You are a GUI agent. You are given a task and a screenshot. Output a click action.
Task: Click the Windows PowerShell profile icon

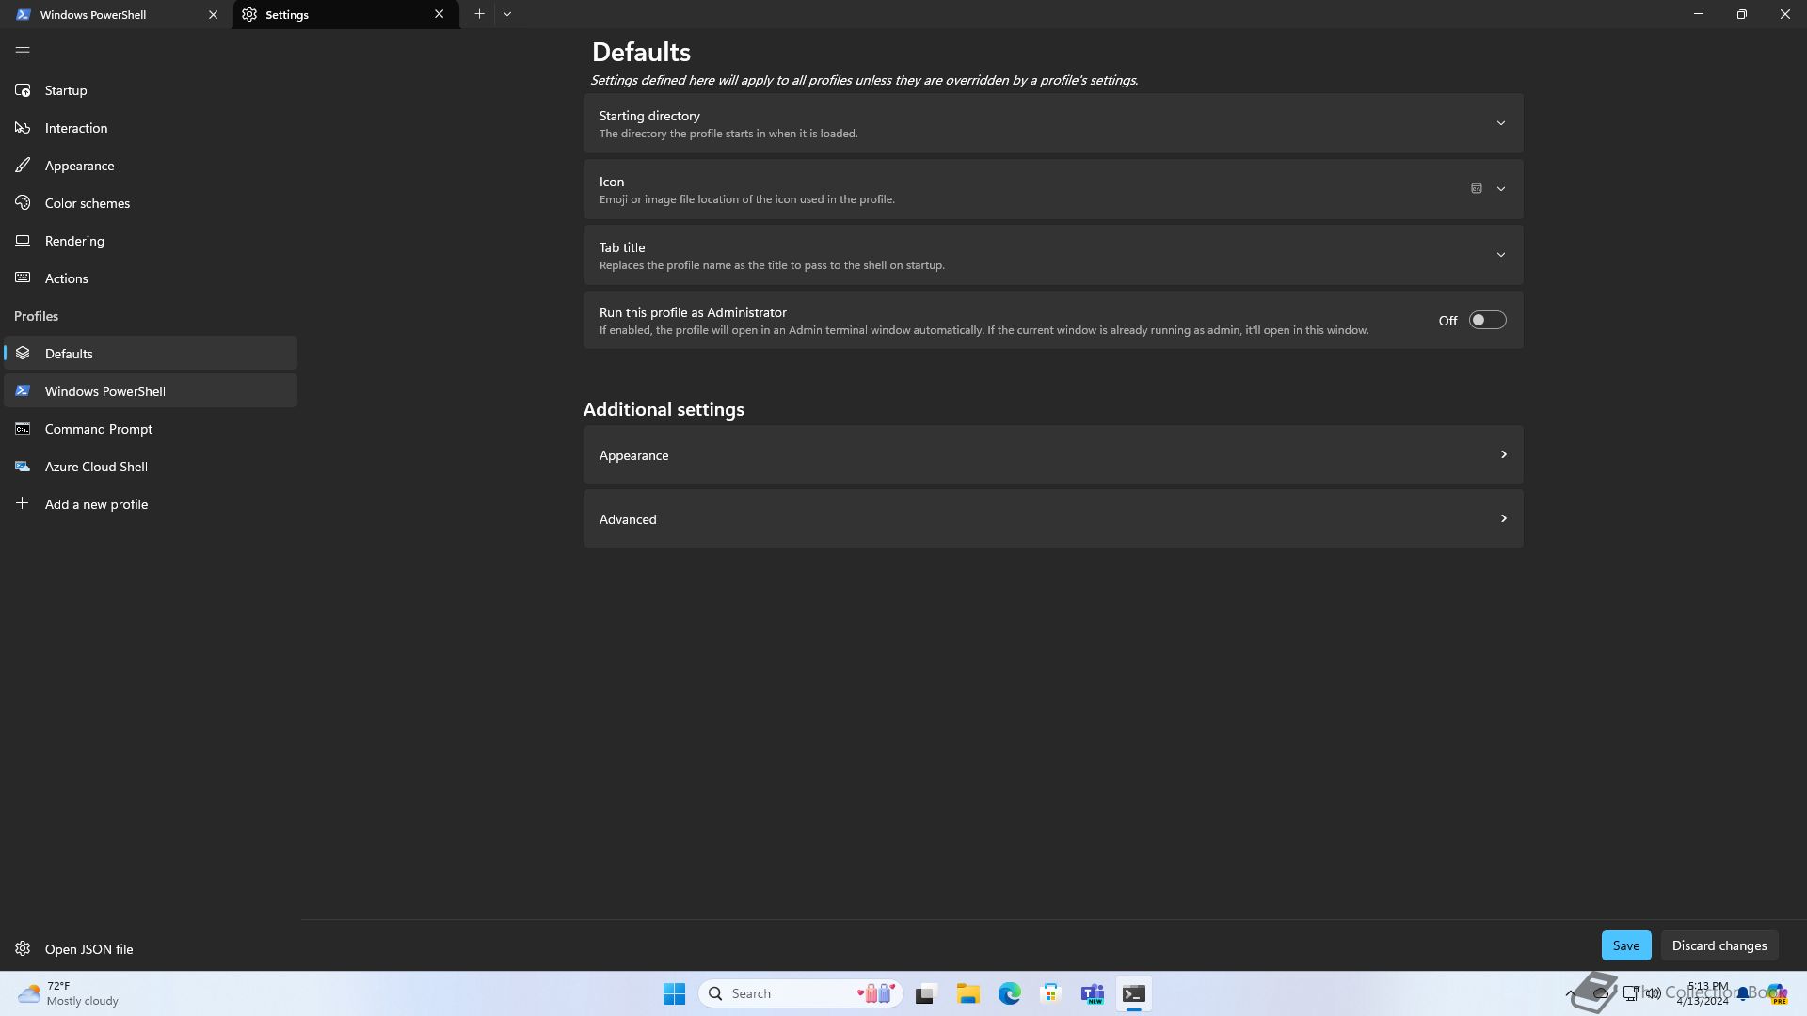pos(23,391)
